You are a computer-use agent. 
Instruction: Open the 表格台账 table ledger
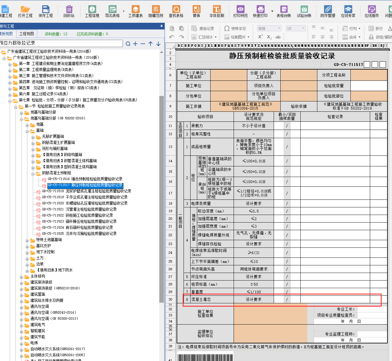284,12
